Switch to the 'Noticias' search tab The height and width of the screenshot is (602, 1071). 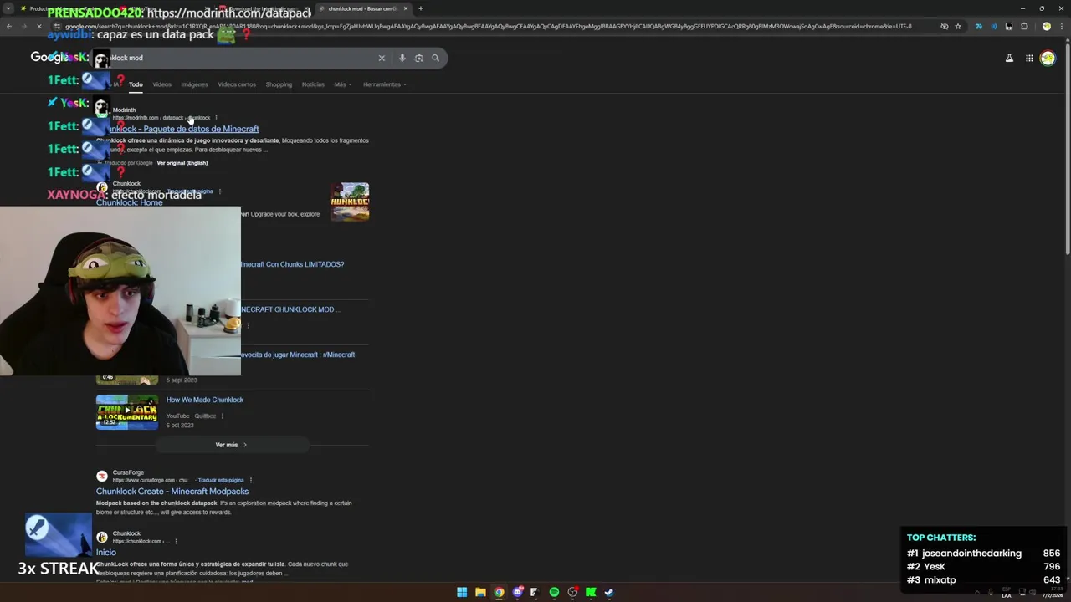(313, 84)
